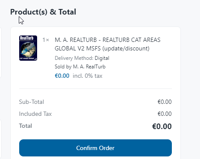This screenshot has width=200, height=159.
Task: Click the Sub-Total amount €0.00
Action: click(165, 102)
